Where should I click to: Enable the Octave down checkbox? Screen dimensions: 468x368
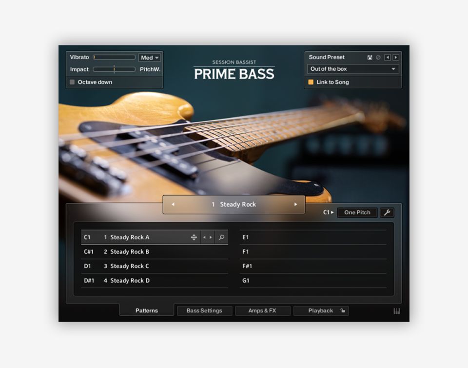pos(73,82)
